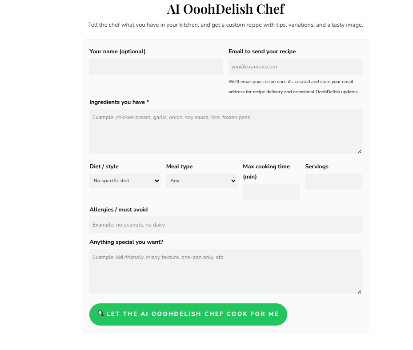Viewport: 413px width, 350px height.
Task: Click inside the Anything special you want textarea
Action: (225, 272)
